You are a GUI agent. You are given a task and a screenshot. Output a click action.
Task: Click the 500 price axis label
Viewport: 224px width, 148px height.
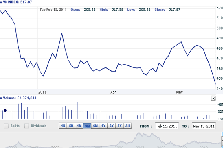(220, 28)
